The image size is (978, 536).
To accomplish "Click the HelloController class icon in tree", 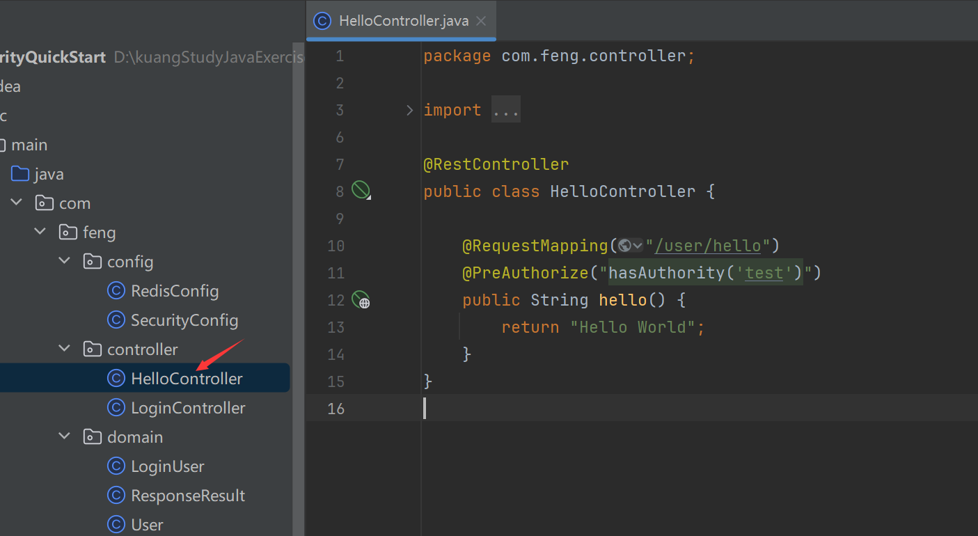I will coord(116,379).
